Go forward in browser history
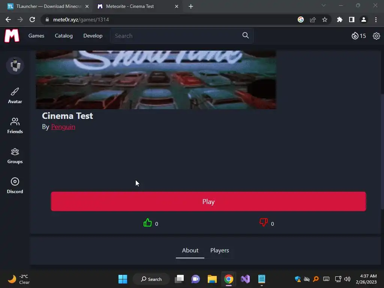Screen dimensions: 384x288 point(20,19)
